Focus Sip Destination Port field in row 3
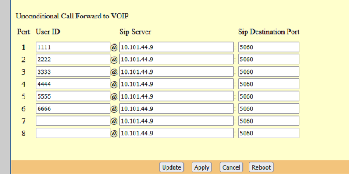349x174 pixels. (x=269, y=71)
